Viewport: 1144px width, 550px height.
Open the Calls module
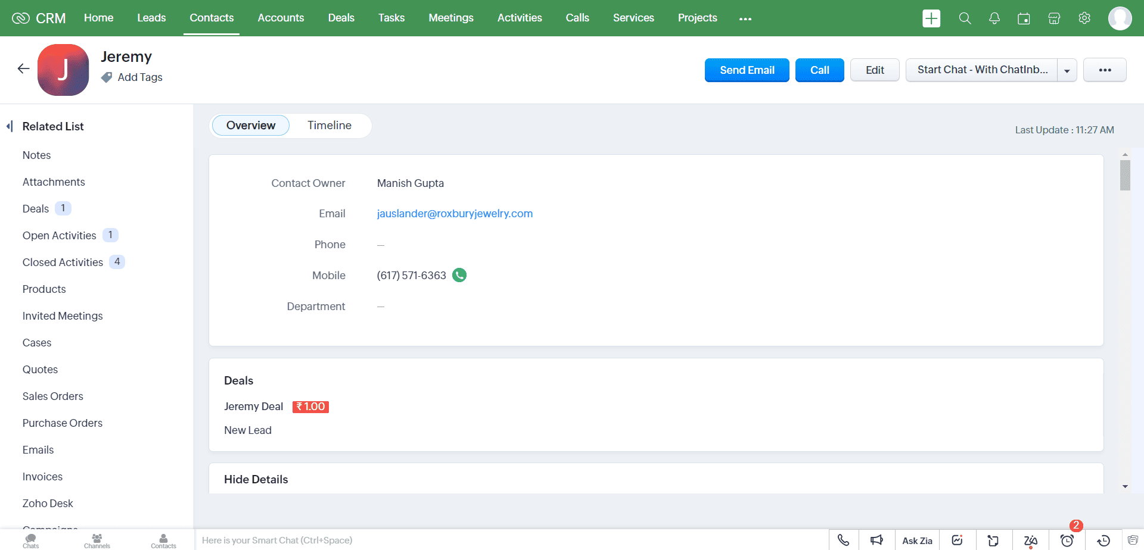point(577,18)
